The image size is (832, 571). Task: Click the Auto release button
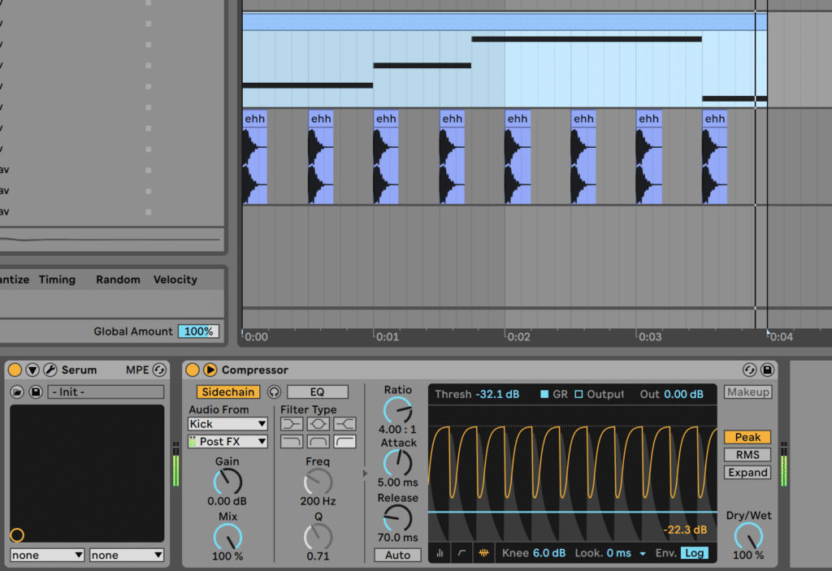click(397, 556)
